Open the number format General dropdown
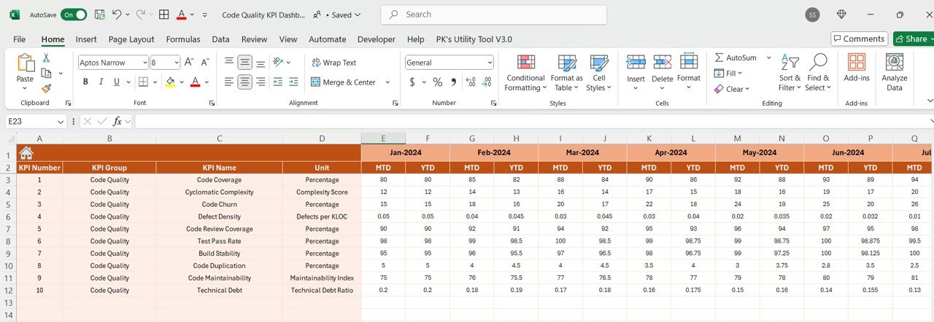The image size is (934, 322). [489, 63]
